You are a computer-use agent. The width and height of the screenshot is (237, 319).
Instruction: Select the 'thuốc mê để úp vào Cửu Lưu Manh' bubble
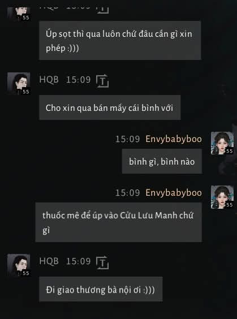(119, 222)
